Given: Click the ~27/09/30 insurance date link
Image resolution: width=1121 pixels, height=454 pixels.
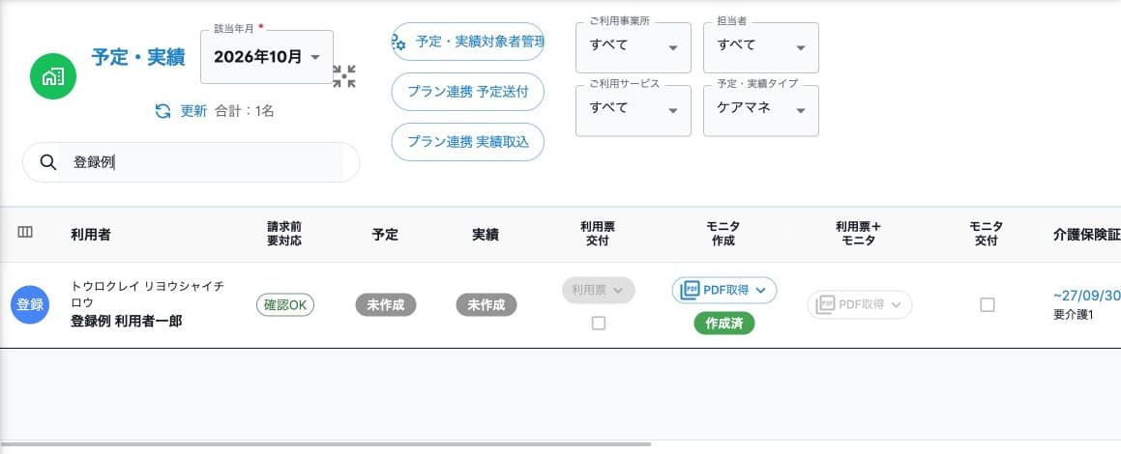Looking at the screenshot, I should tap(1086, 295).
